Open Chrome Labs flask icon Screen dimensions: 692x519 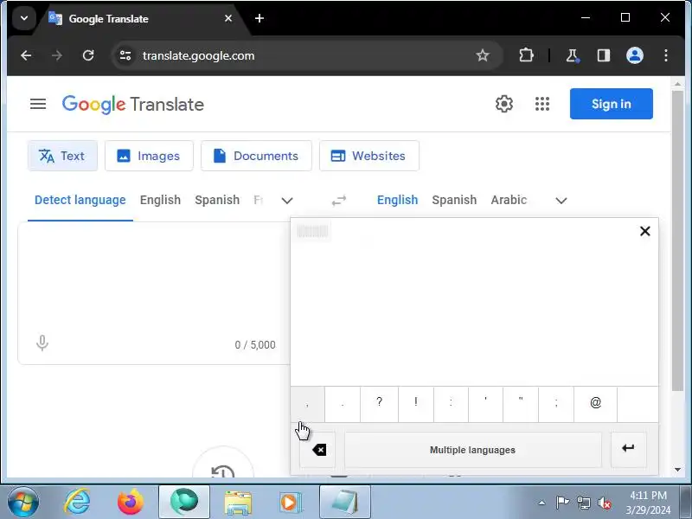[x=573, y=55]
